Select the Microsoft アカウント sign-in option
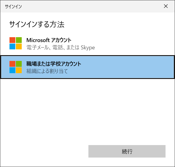 pos(87,44)
